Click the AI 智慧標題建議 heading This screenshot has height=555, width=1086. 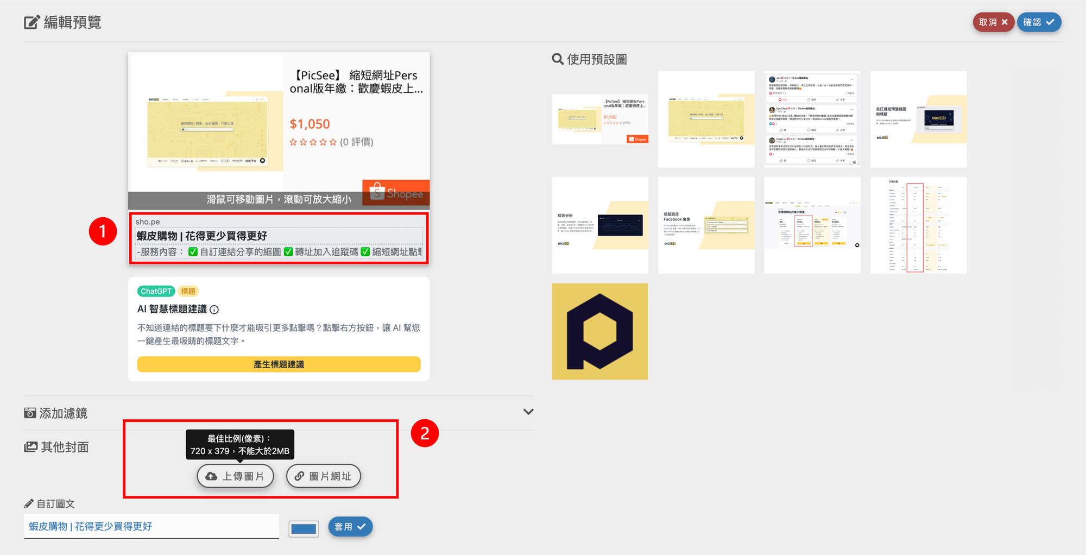click(172, 309)
